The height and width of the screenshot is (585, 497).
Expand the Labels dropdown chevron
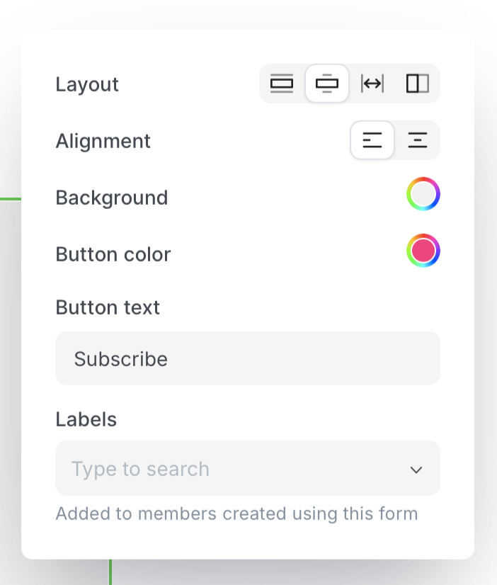(416, 470)
